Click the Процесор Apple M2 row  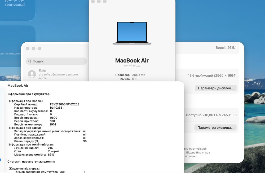point(130,75)
